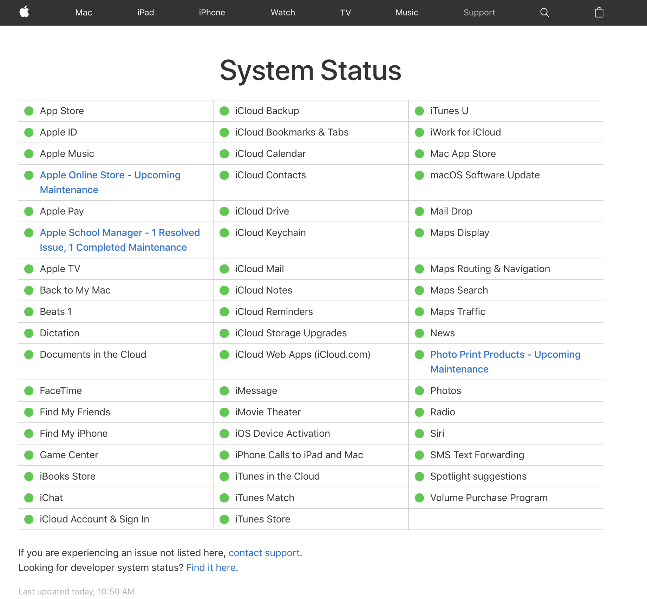This screenshot has height=599, width=647.
Task: Select the iPhone navigation item
Action: pos(211,12)
